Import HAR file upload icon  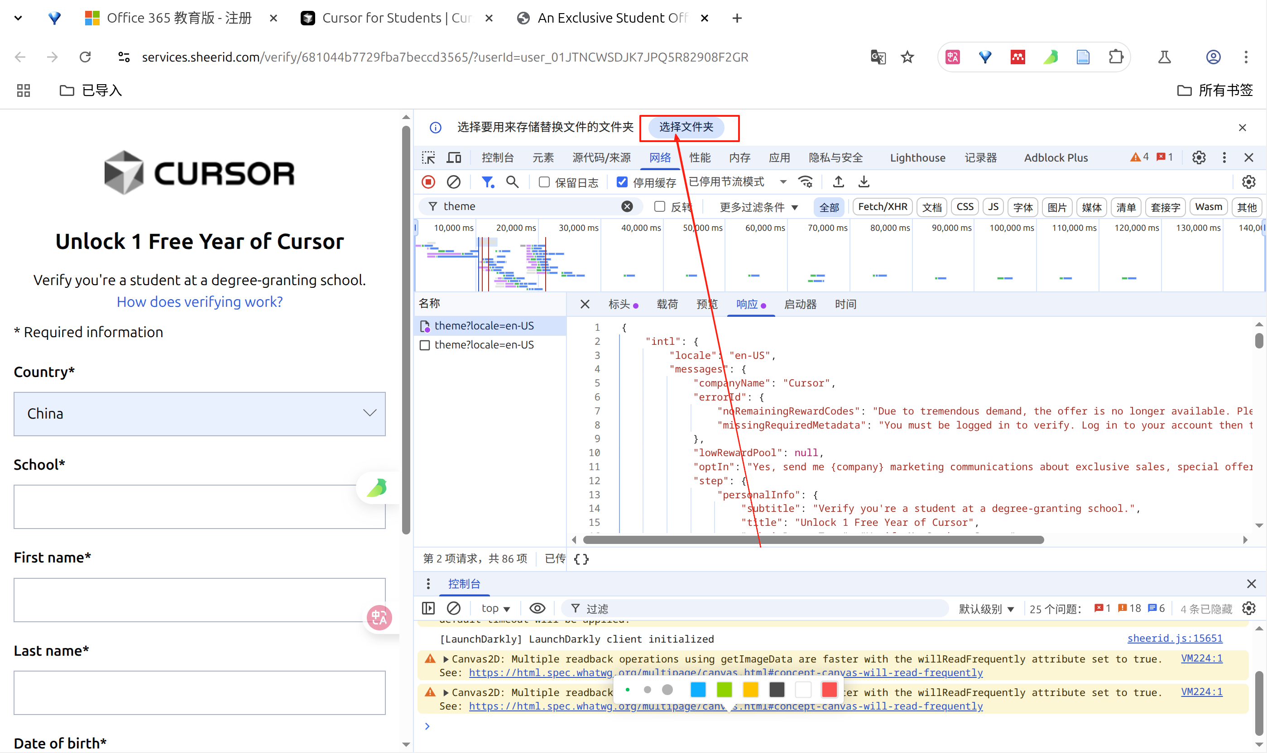[839, 182]
